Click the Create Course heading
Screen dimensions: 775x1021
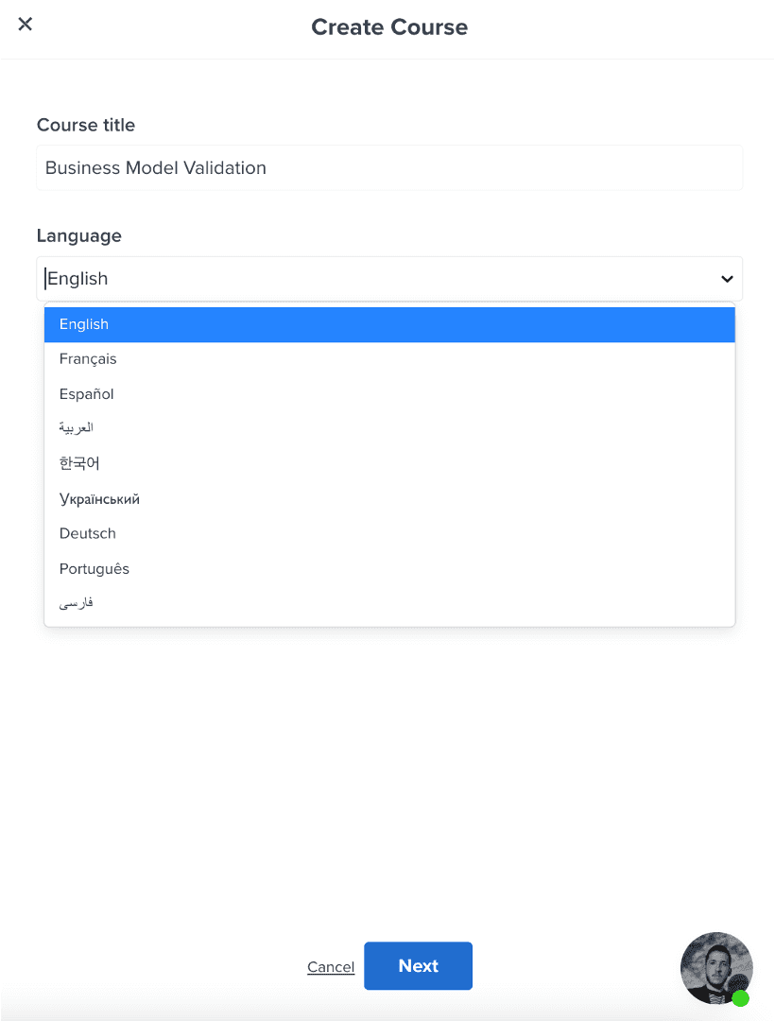pos(389,27)
